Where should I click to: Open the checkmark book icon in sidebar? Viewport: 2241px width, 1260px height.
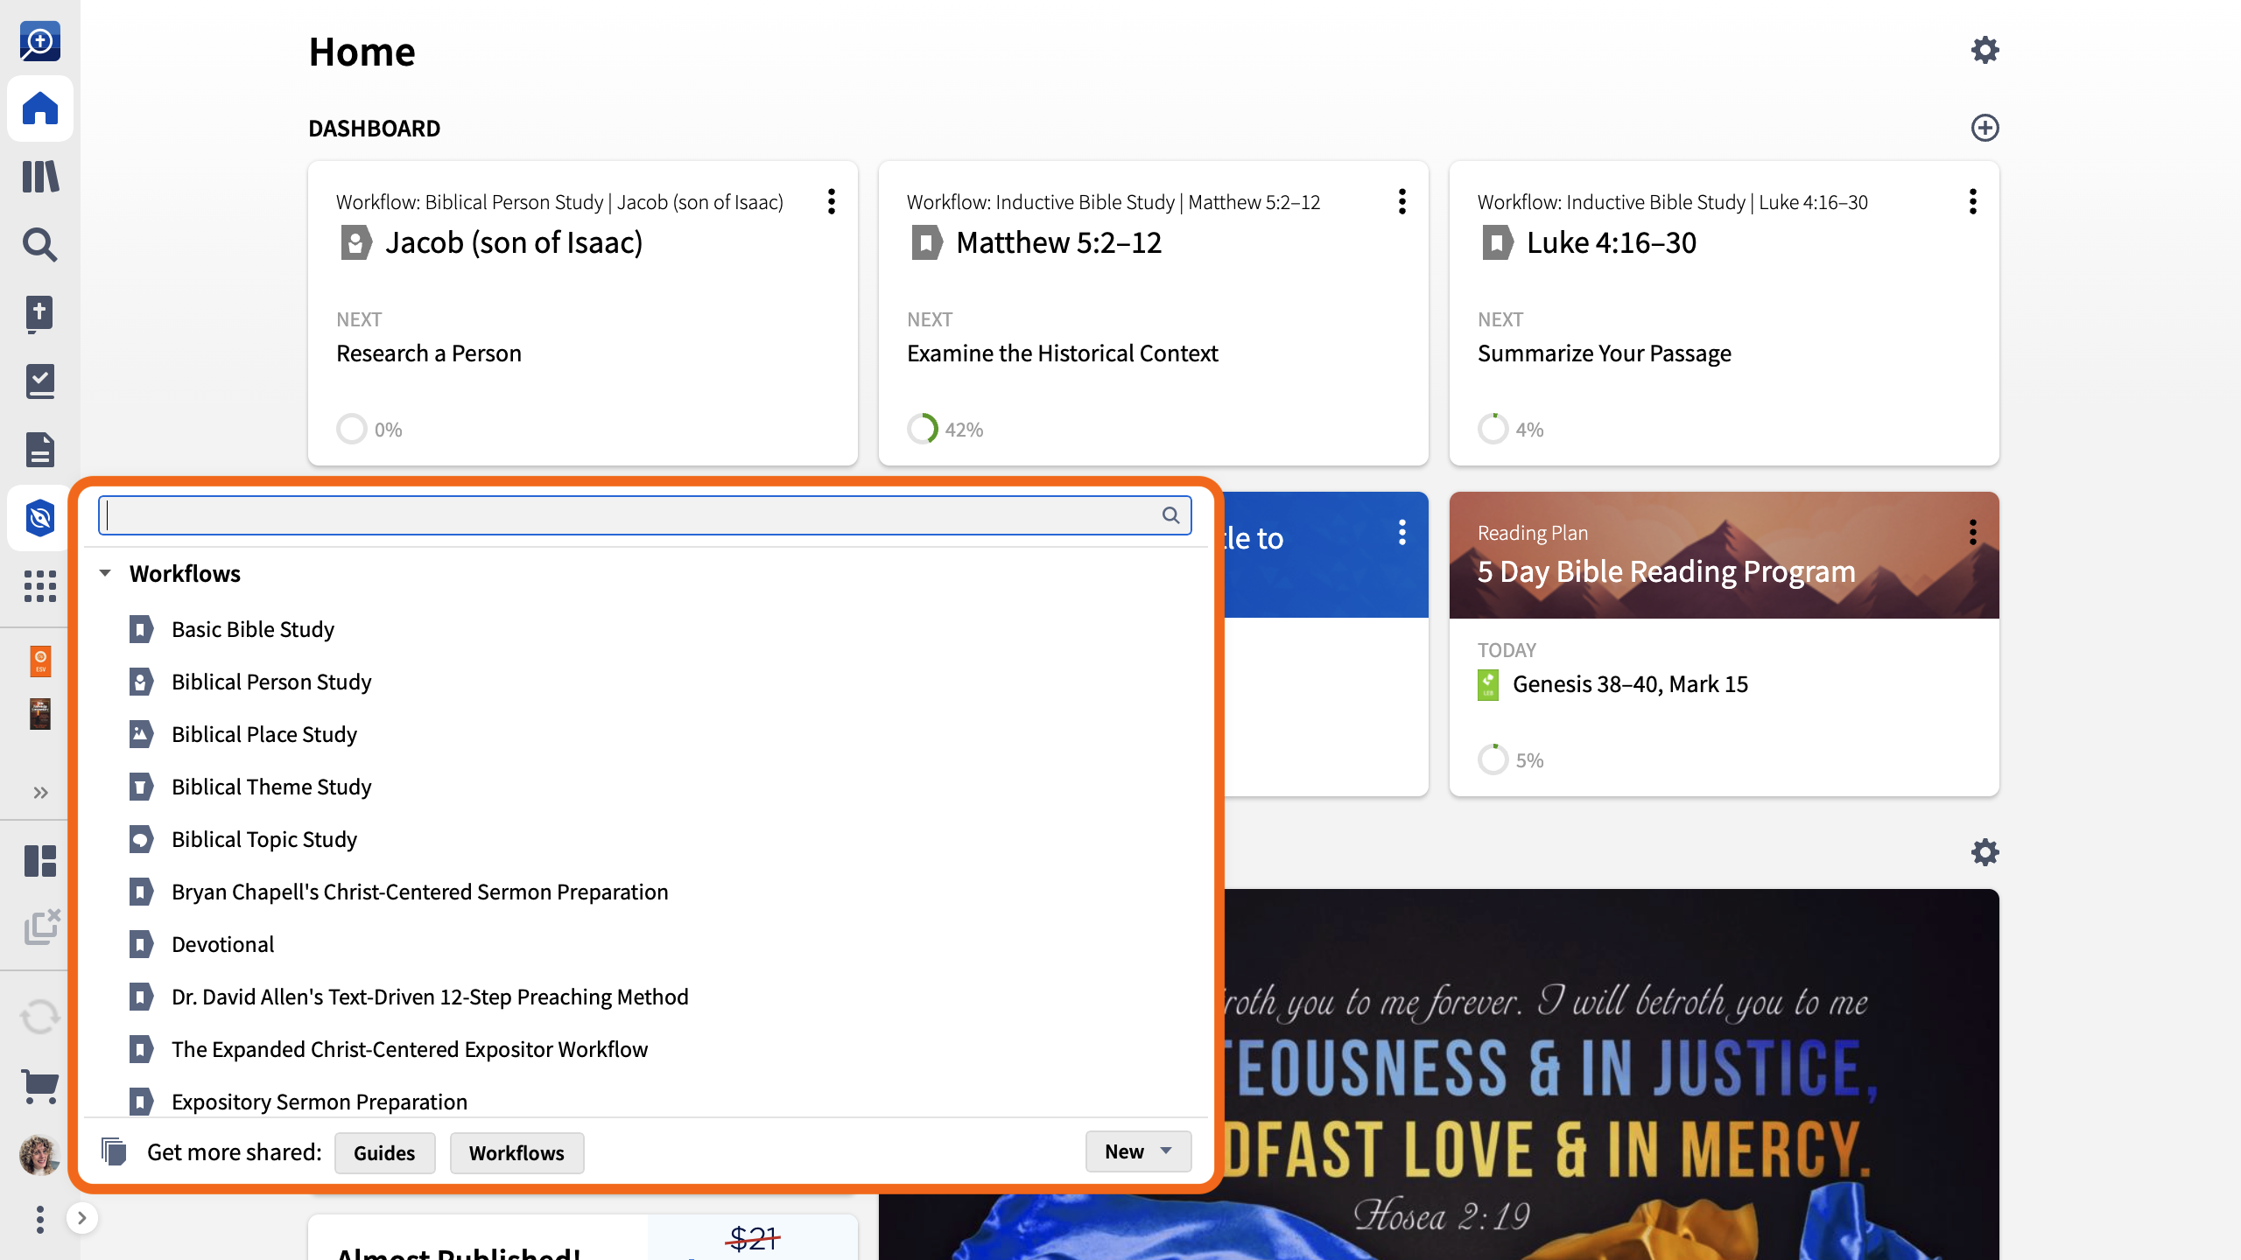pyautogui.click(x=40, y=381)
